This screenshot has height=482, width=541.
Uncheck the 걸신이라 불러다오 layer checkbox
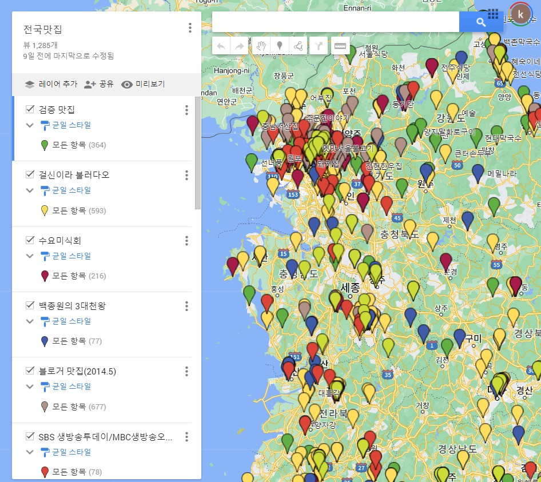click(30, 174)
